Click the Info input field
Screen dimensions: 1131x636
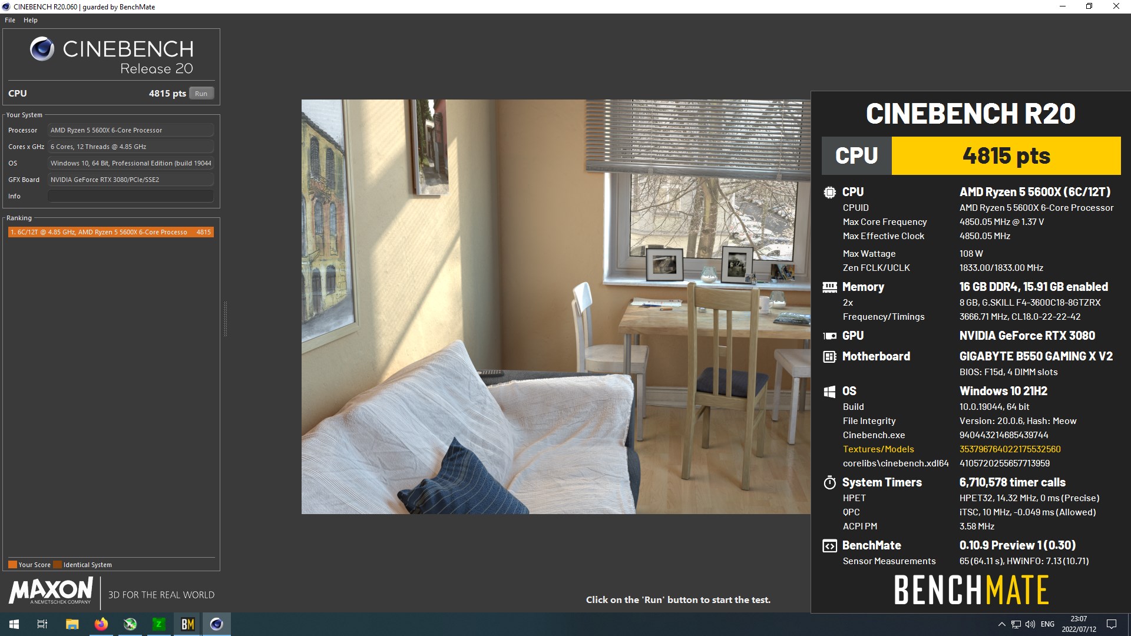click(x=131, y=196)
